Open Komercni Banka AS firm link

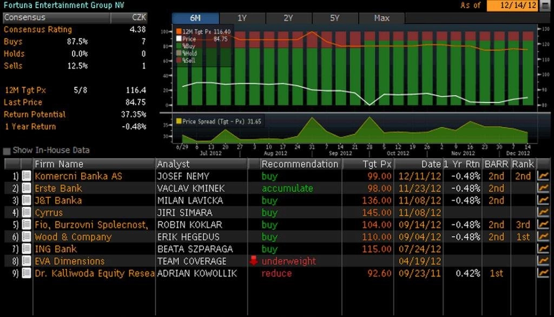click(78, 176)
